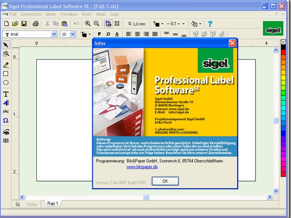291x218 pixels.
Task: Open the font size 10 dropdown
Action: [x=72, y=34]
